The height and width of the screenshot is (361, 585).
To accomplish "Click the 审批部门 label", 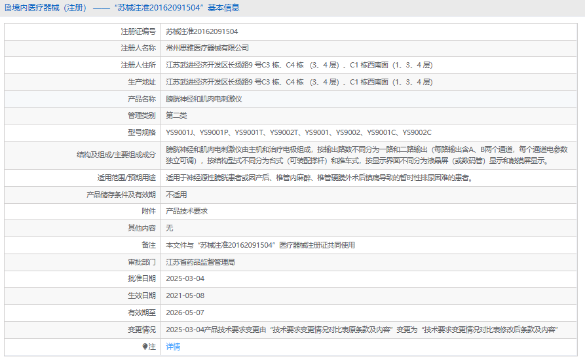I will 142,263.
